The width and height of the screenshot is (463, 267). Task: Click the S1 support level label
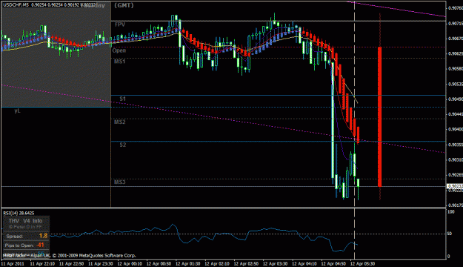coord(122,99)
